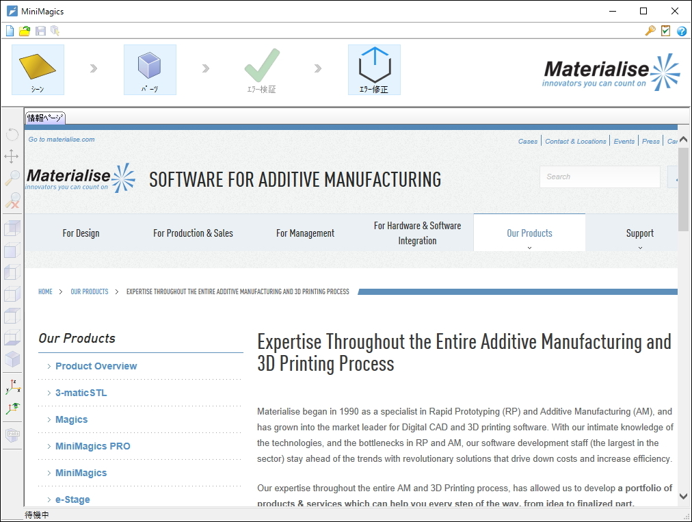
Task: Click the Save floppy disk icon
Action: click(40, 31)
